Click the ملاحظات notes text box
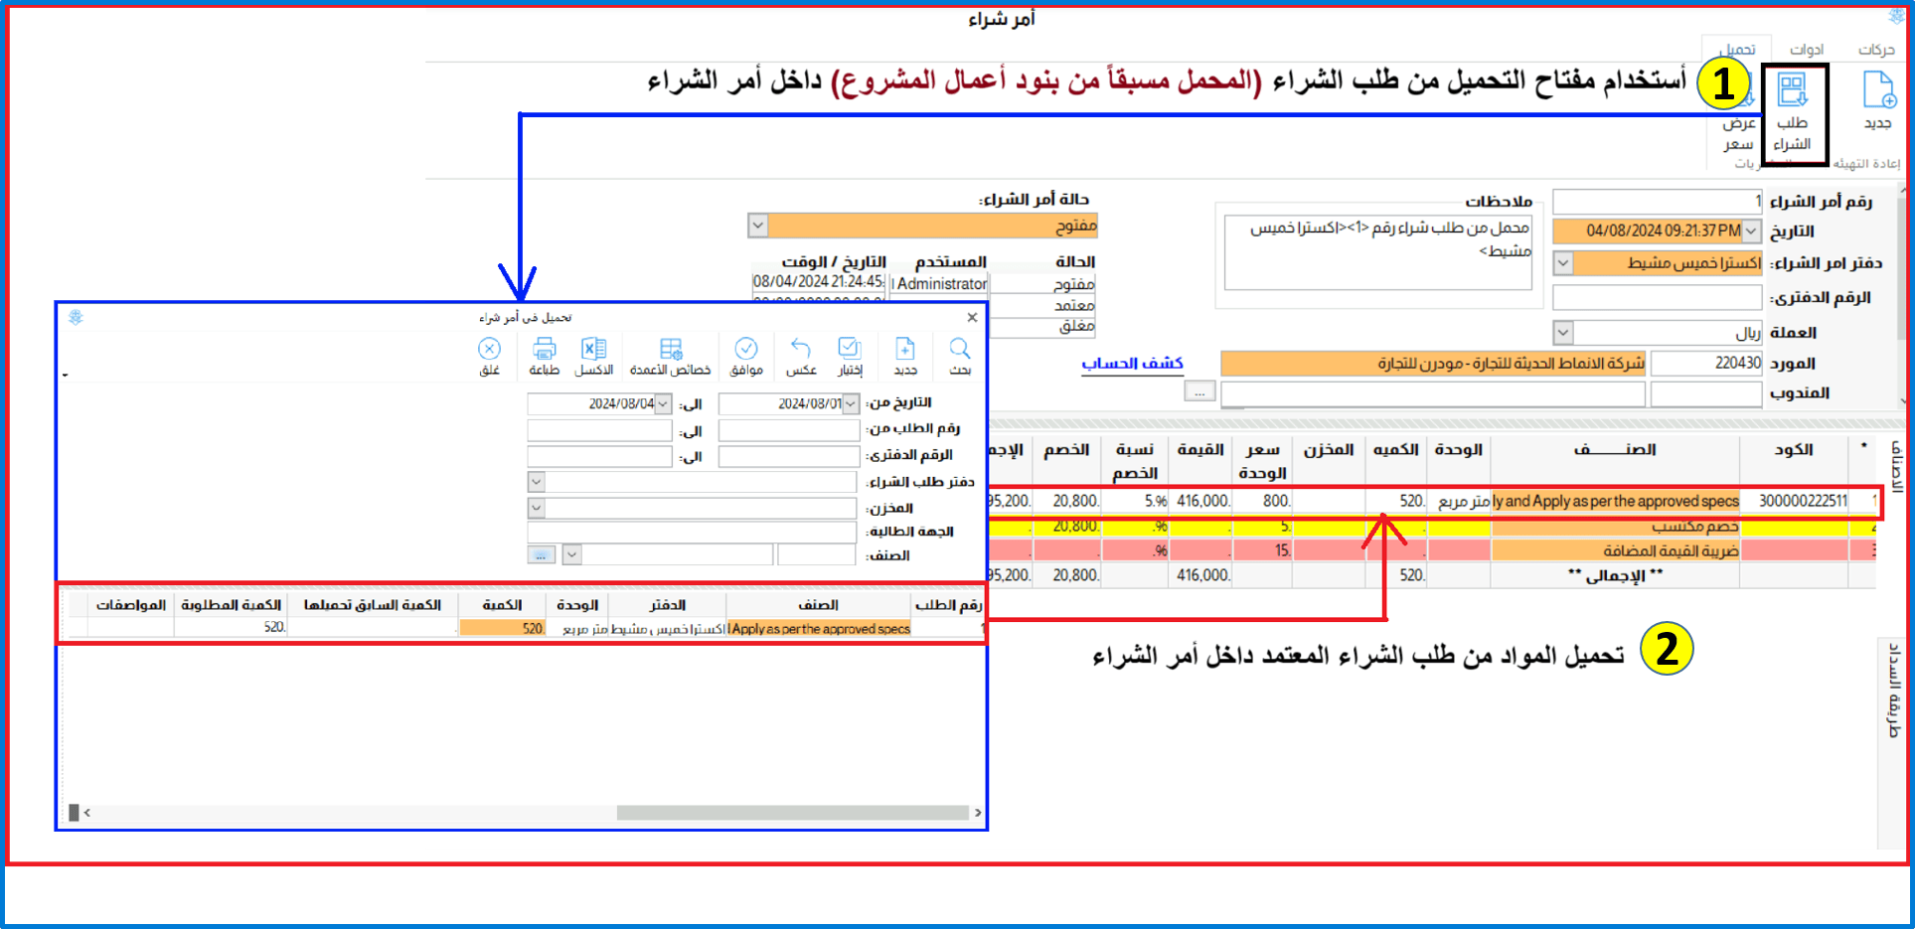The height and width of the screenshot is (929, 1915). coord(1378,252)
